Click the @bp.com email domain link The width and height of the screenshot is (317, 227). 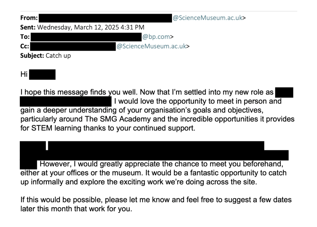pyautogui.click(x=156, y=37)
